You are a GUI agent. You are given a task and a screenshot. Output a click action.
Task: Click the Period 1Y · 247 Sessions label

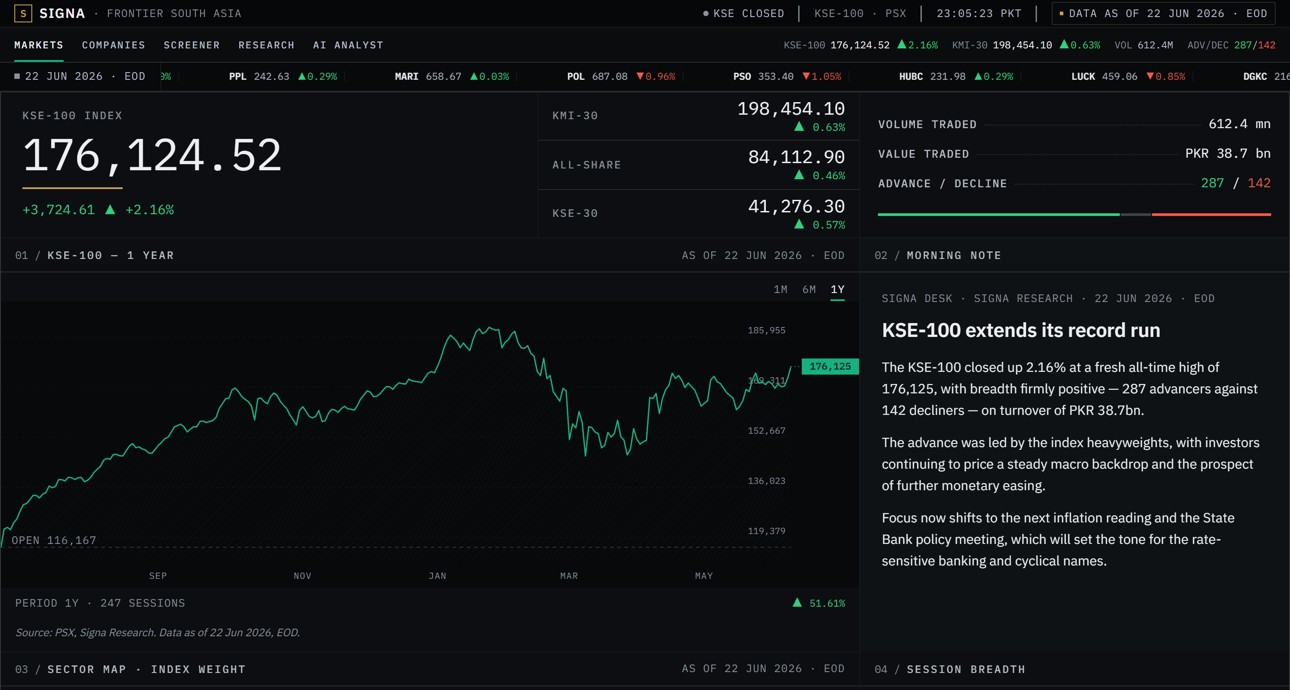coord(100,604)
